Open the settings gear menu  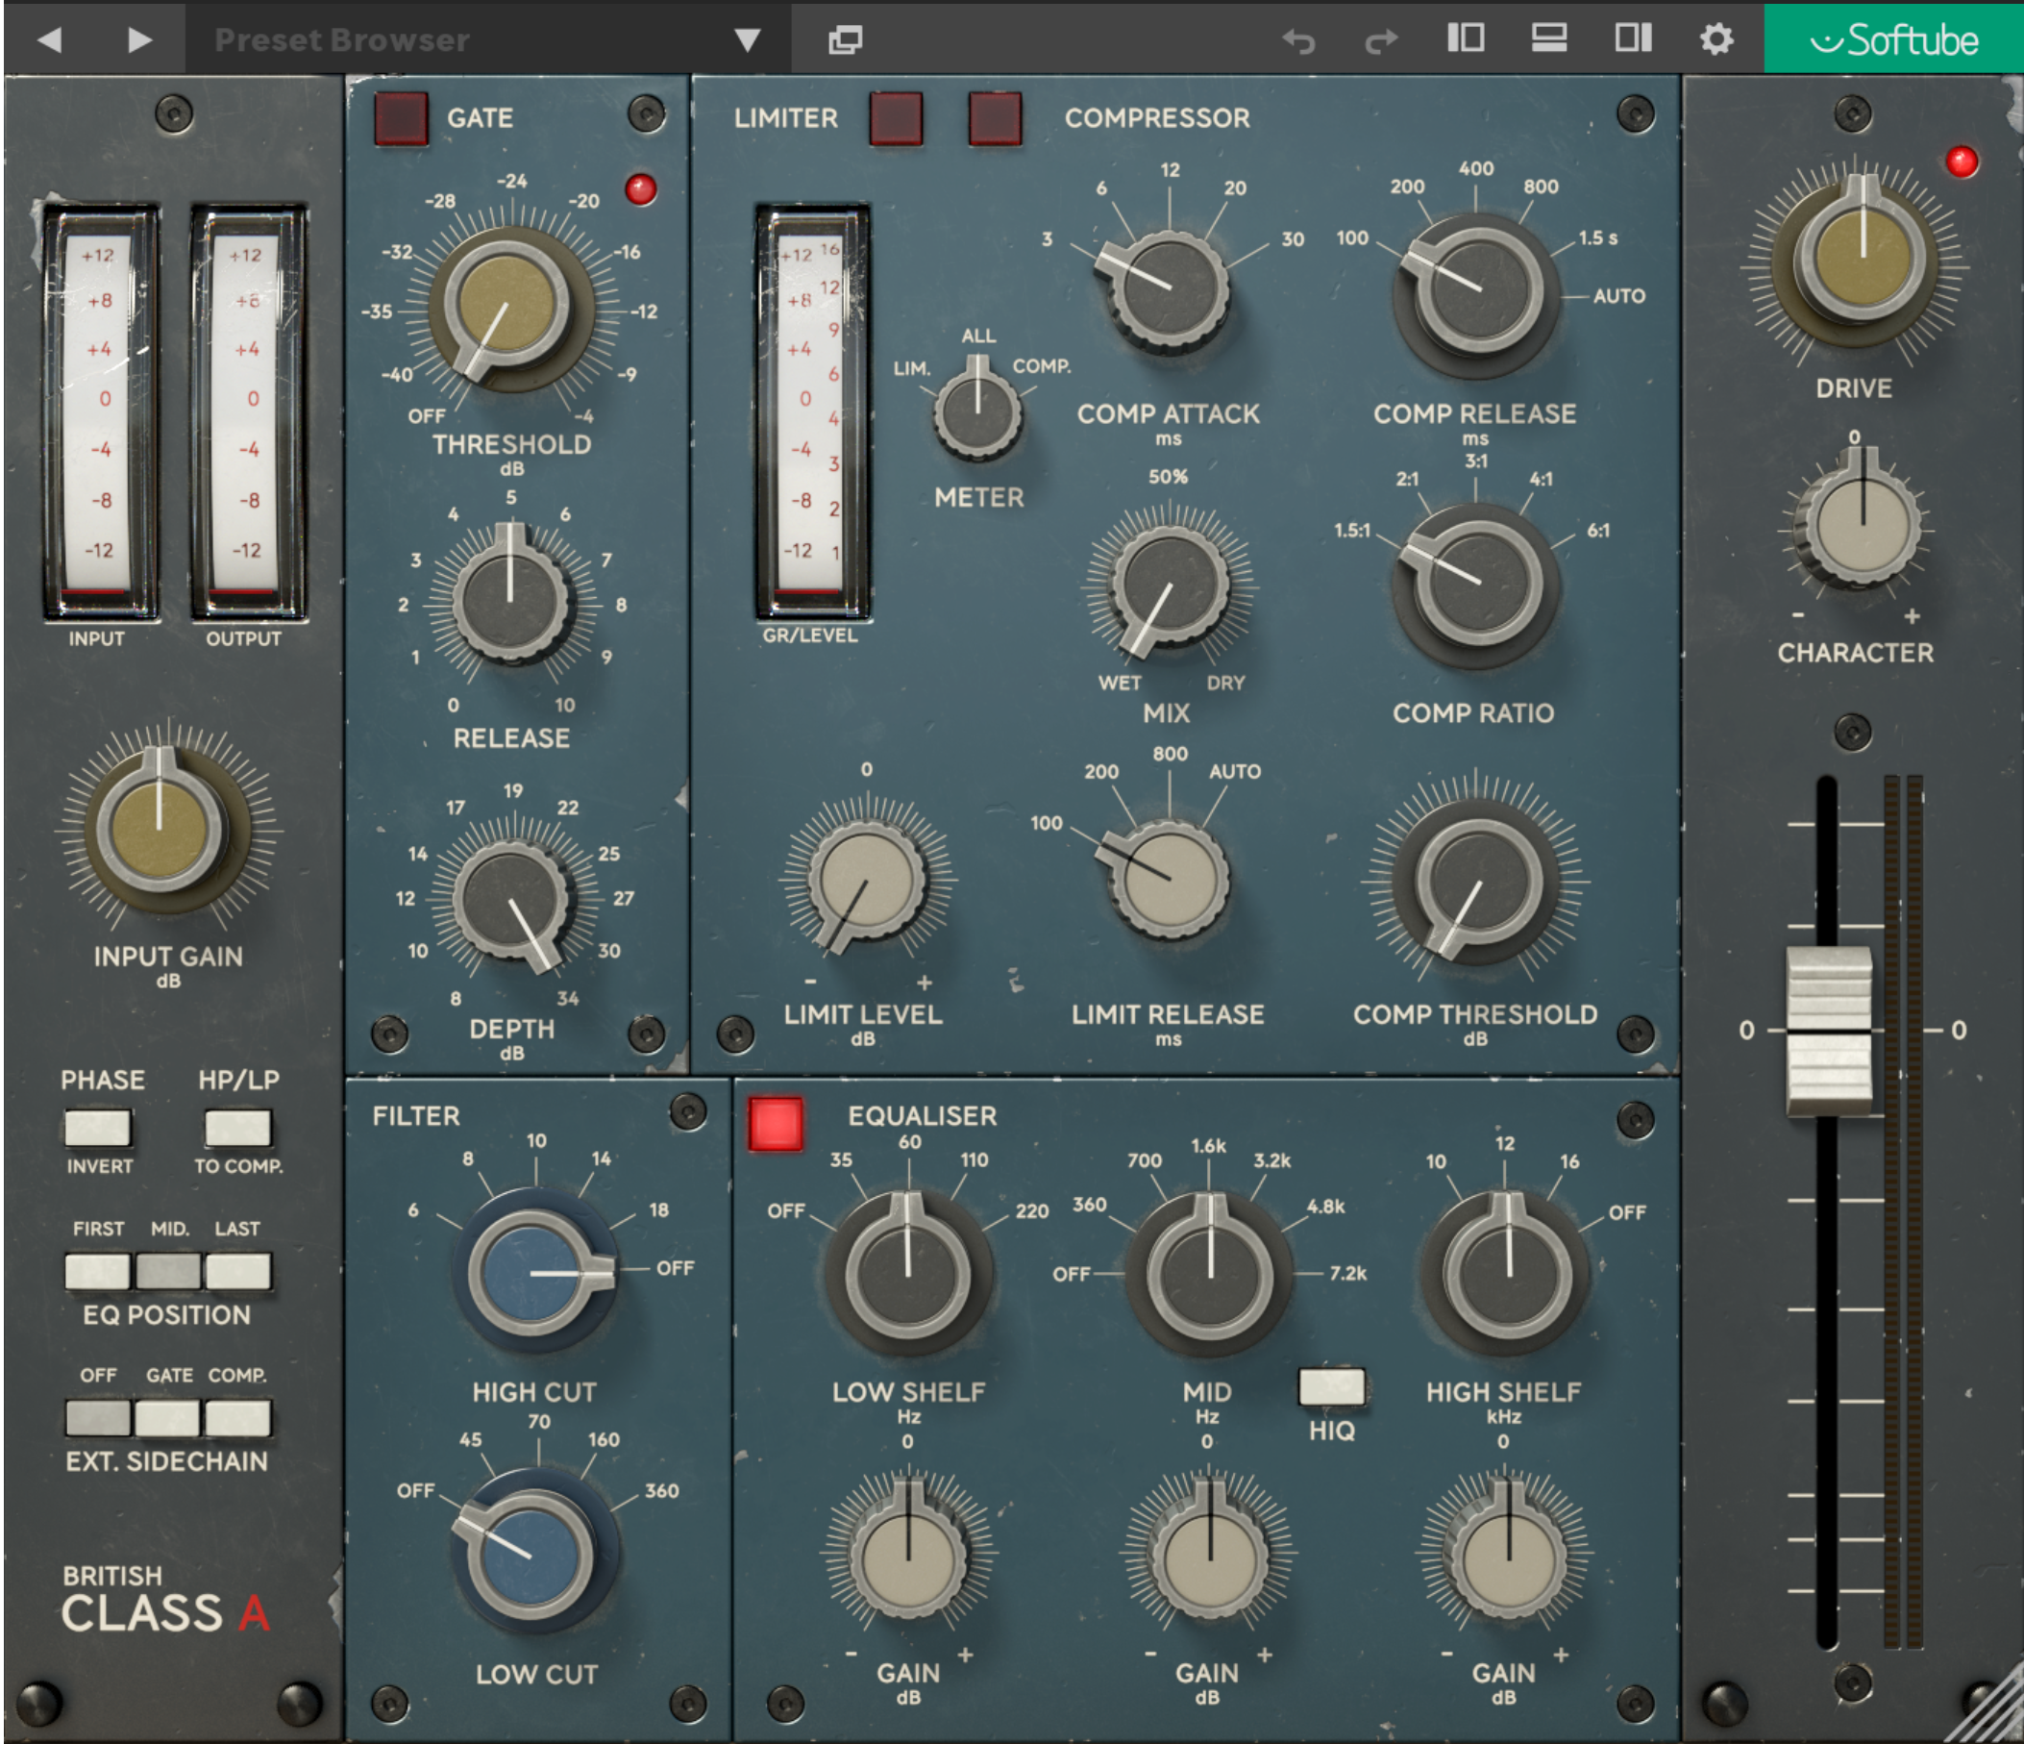click(1716, 40)
